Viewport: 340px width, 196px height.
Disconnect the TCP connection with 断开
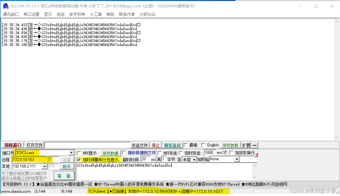[67, 166]
